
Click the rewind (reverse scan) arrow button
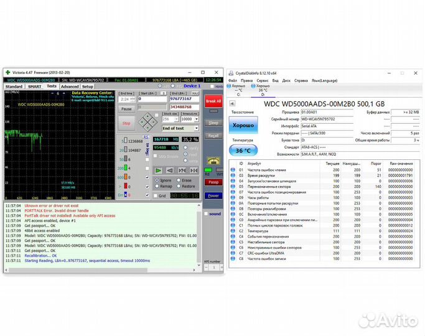point(168,170)
